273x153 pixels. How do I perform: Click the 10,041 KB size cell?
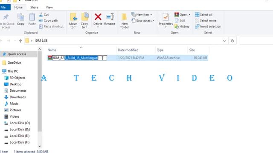pos(200,58)
